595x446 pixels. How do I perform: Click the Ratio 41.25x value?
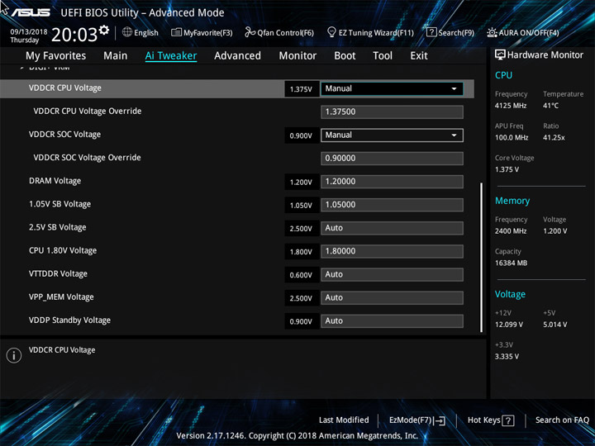(554, 138)
